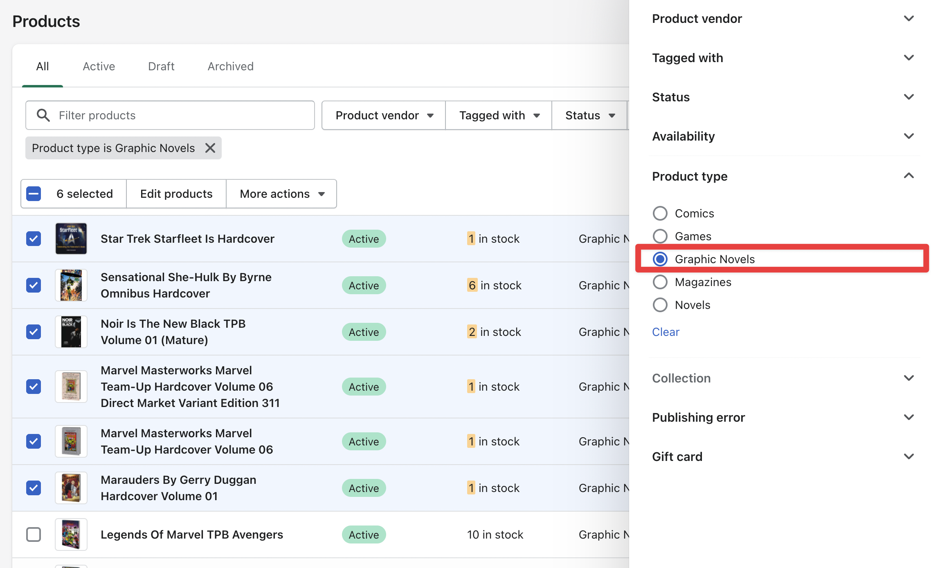
Task: Open Noir Is The New Black TPB product
Action: 173,332
